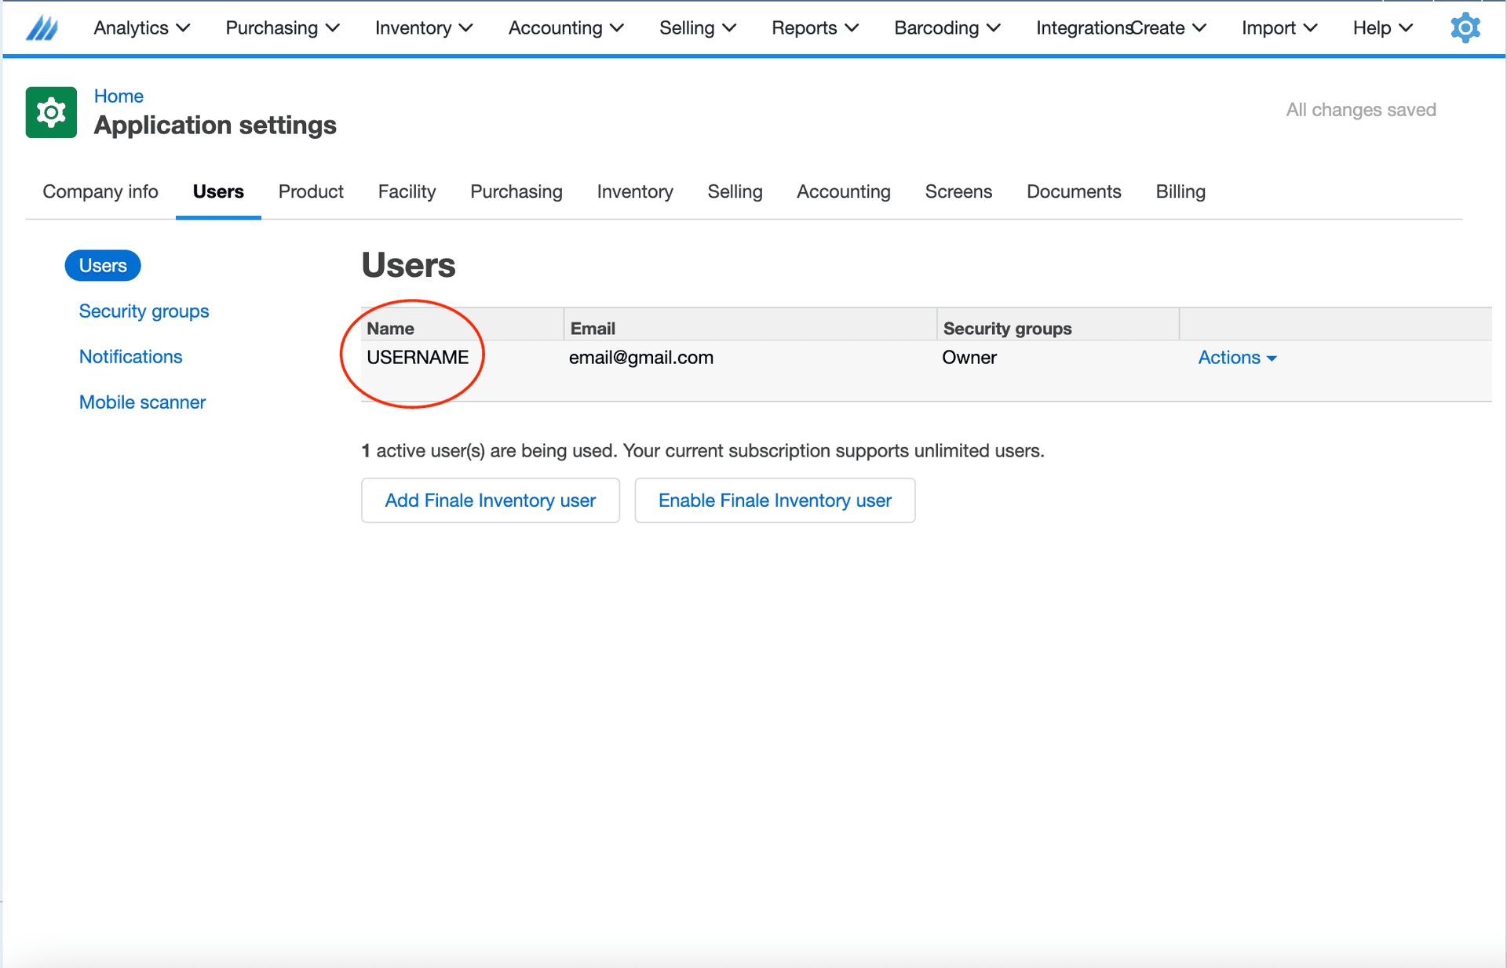Open the Analytics menu dropdown

pyautogui.click(x=141, y=28)
